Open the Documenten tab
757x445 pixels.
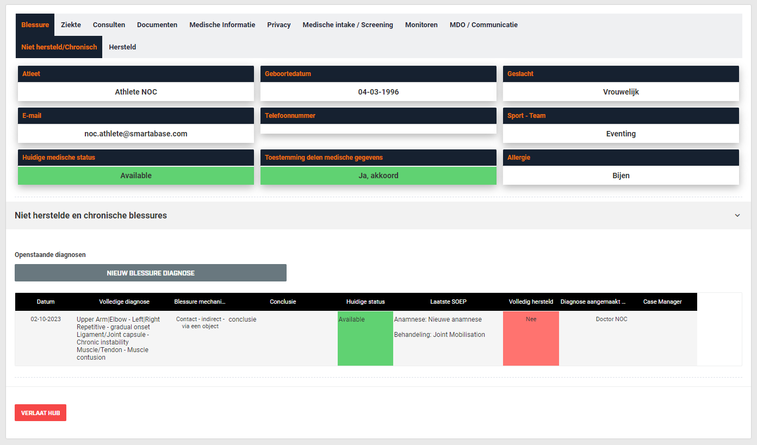click(157, 25)
